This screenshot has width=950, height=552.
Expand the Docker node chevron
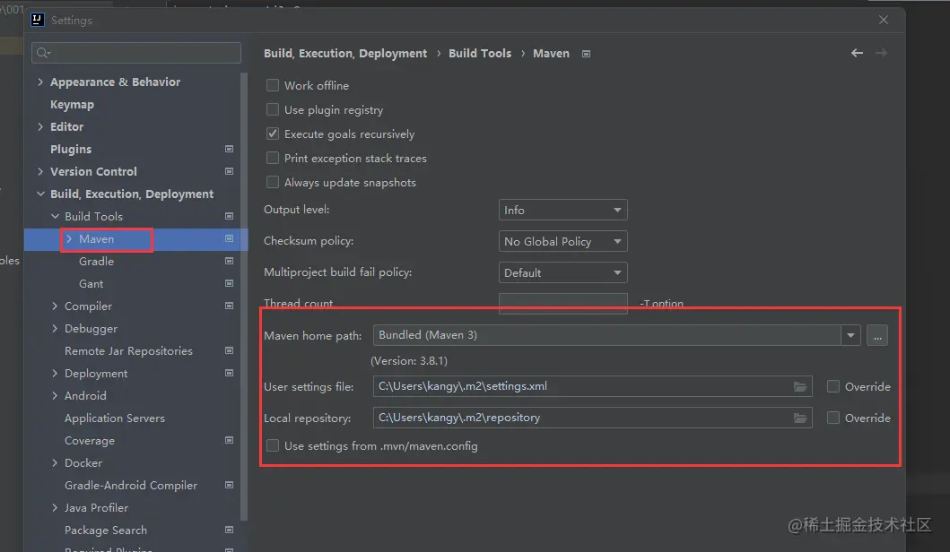click(x=55, y=462)
